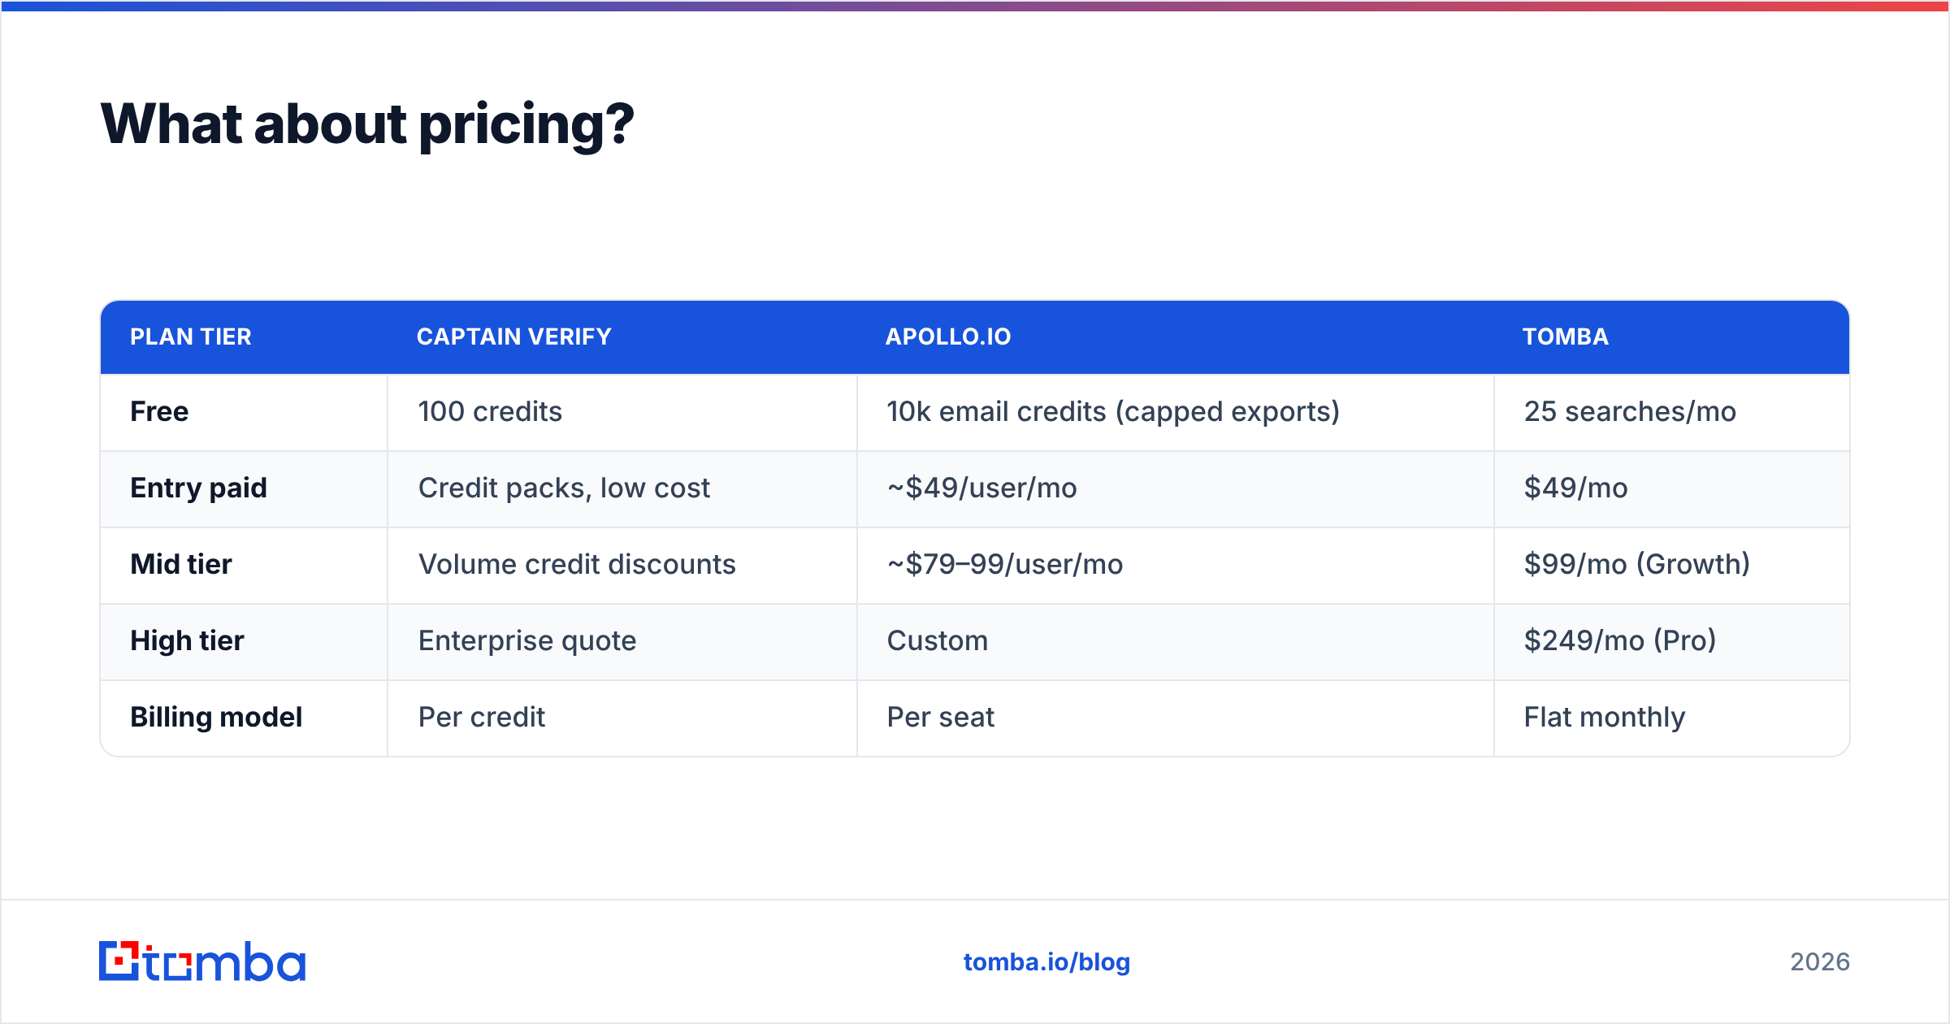
Task: Select the '25 searches/mo' cell
Action: tap(1672, 412)
